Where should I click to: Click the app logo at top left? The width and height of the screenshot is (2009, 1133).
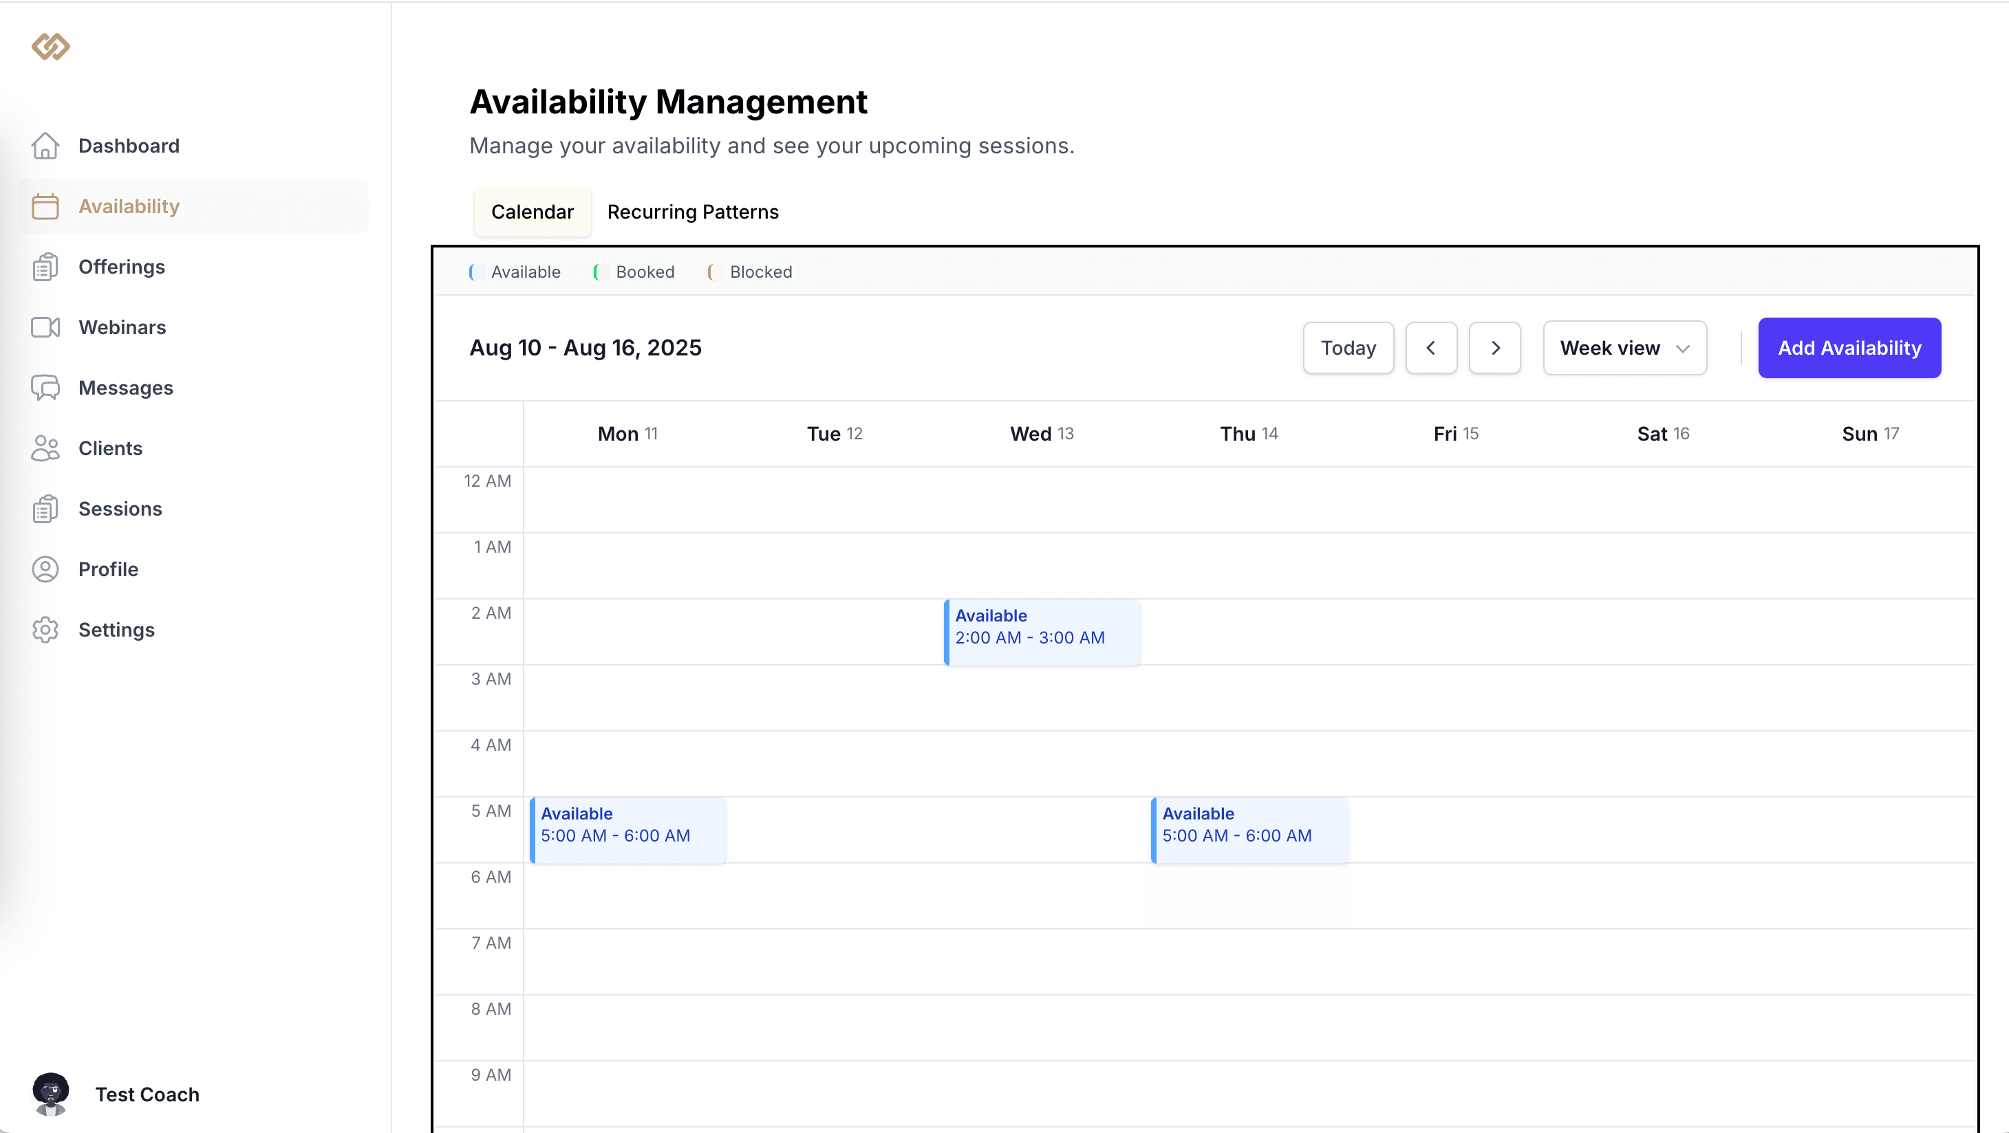tap(50, 47)
